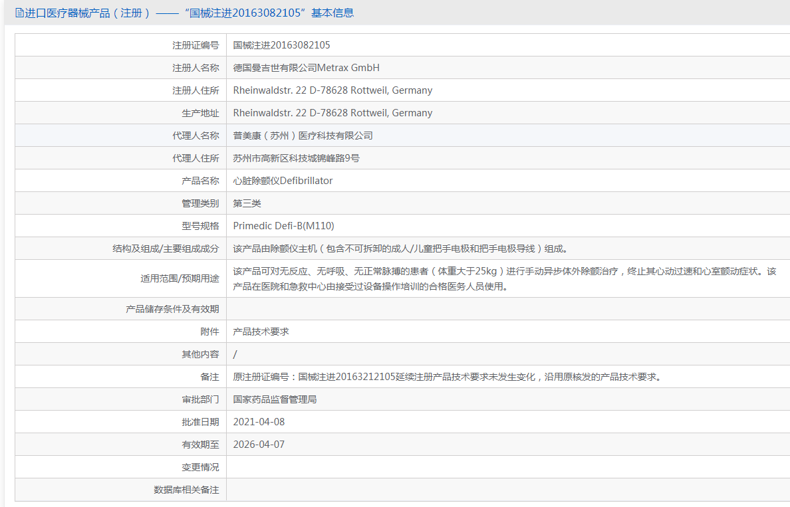Select the 第三类 management category value
The width and height of the screenshot is (790, 507).
click(x=247, y=203)
